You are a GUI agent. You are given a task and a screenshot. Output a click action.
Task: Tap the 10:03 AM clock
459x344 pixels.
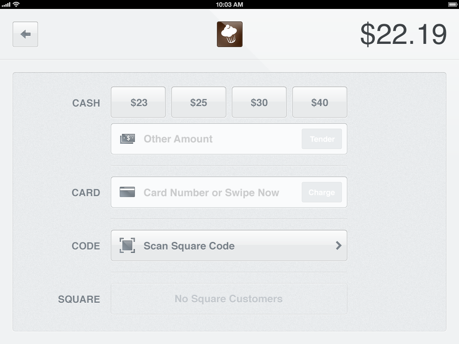click(x=229, y=4)
